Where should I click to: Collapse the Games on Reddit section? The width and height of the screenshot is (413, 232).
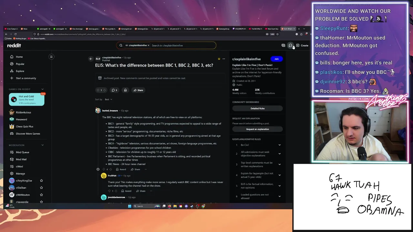(42, 89)
